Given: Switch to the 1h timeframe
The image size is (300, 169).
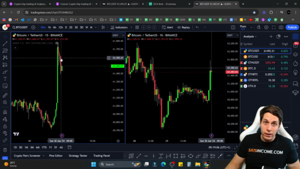Looking at the screenshot, I should coord(49,27).
